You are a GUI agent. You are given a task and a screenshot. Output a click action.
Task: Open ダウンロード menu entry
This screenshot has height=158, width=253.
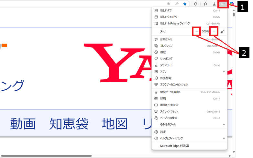click(x=189, y=65)
